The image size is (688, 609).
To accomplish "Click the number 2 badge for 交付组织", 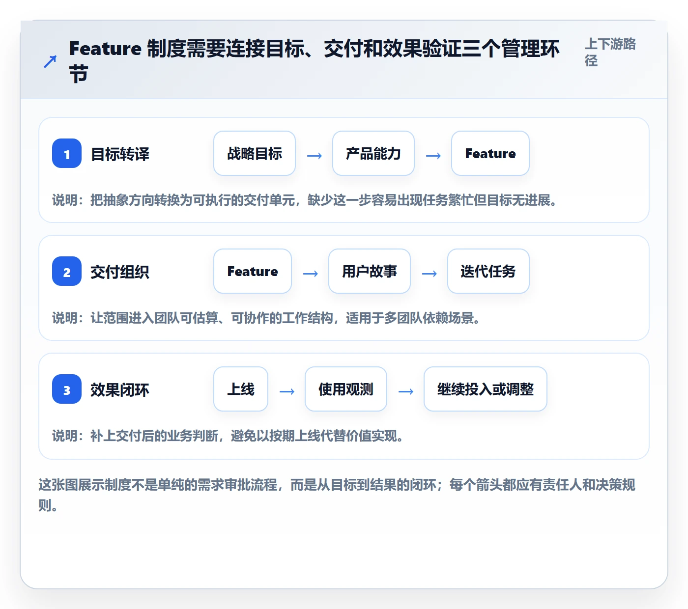I will coord(67,271).
